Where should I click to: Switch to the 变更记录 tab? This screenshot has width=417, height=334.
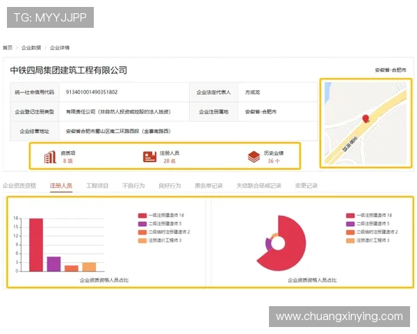(306, 186)
